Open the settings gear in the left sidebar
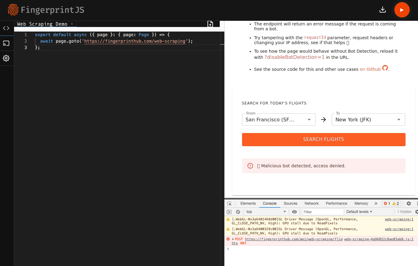Viewport: 418px width, 266px height. [6, 58]
